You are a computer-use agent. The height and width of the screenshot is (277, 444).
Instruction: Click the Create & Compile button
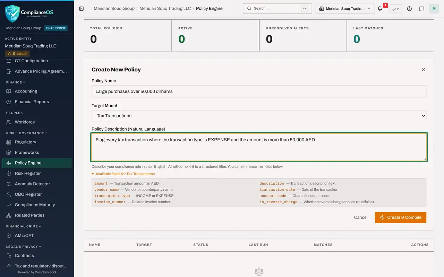(401, 217)
